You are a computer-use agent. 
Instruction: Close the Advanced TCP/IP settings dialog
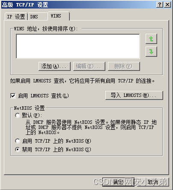[x=167, y=5]
